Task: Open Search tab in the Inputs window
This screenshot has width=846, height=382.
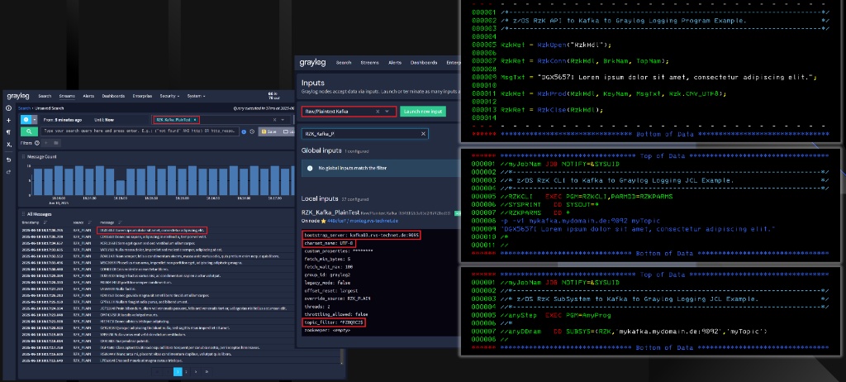Action: click(344, 63)
